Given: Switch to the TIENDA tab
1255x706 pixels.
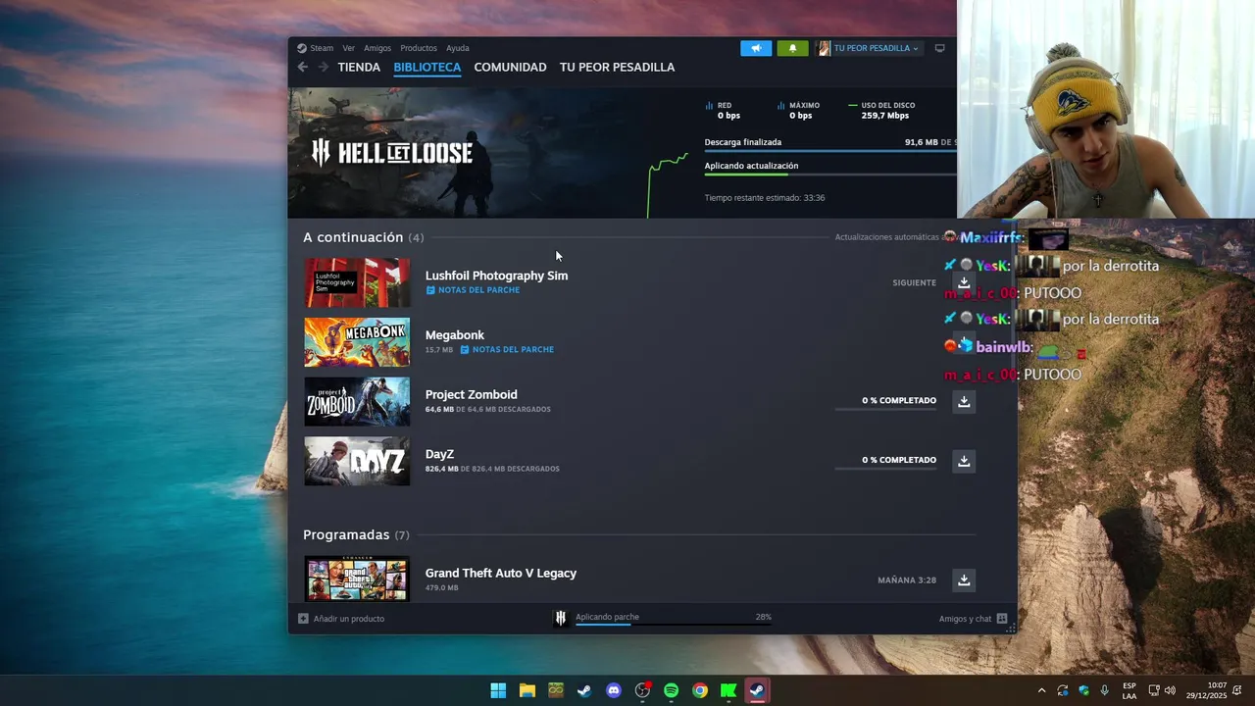Looking at the screenshot, I should 359,68.
